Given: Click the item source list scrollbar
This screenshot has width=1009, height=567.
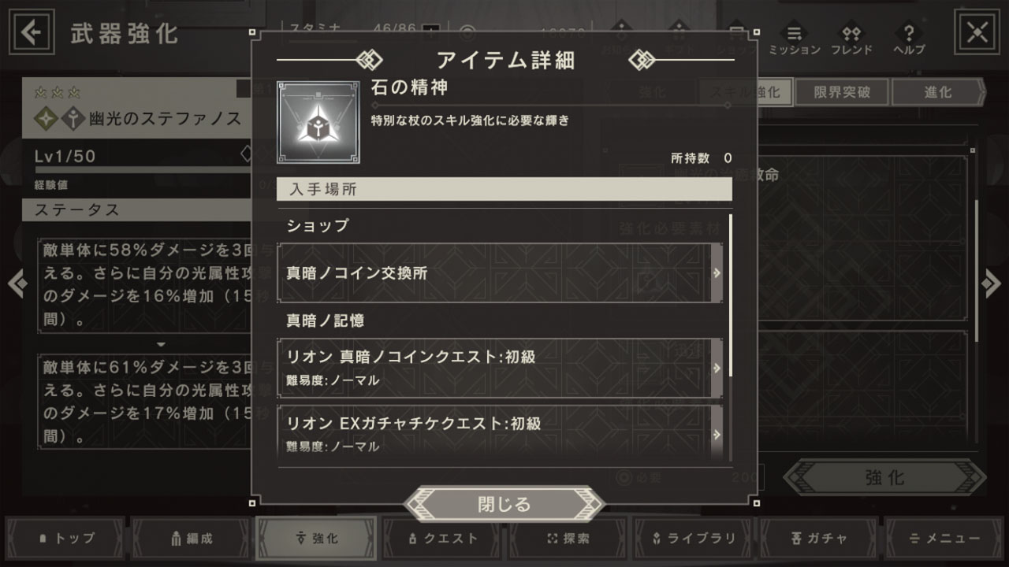Looking at the screenshot, I should [730, 295].
